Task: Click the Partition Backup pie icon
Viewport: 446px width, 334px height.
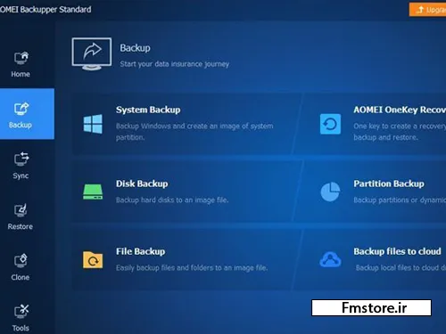Action: tap(330, 191)
